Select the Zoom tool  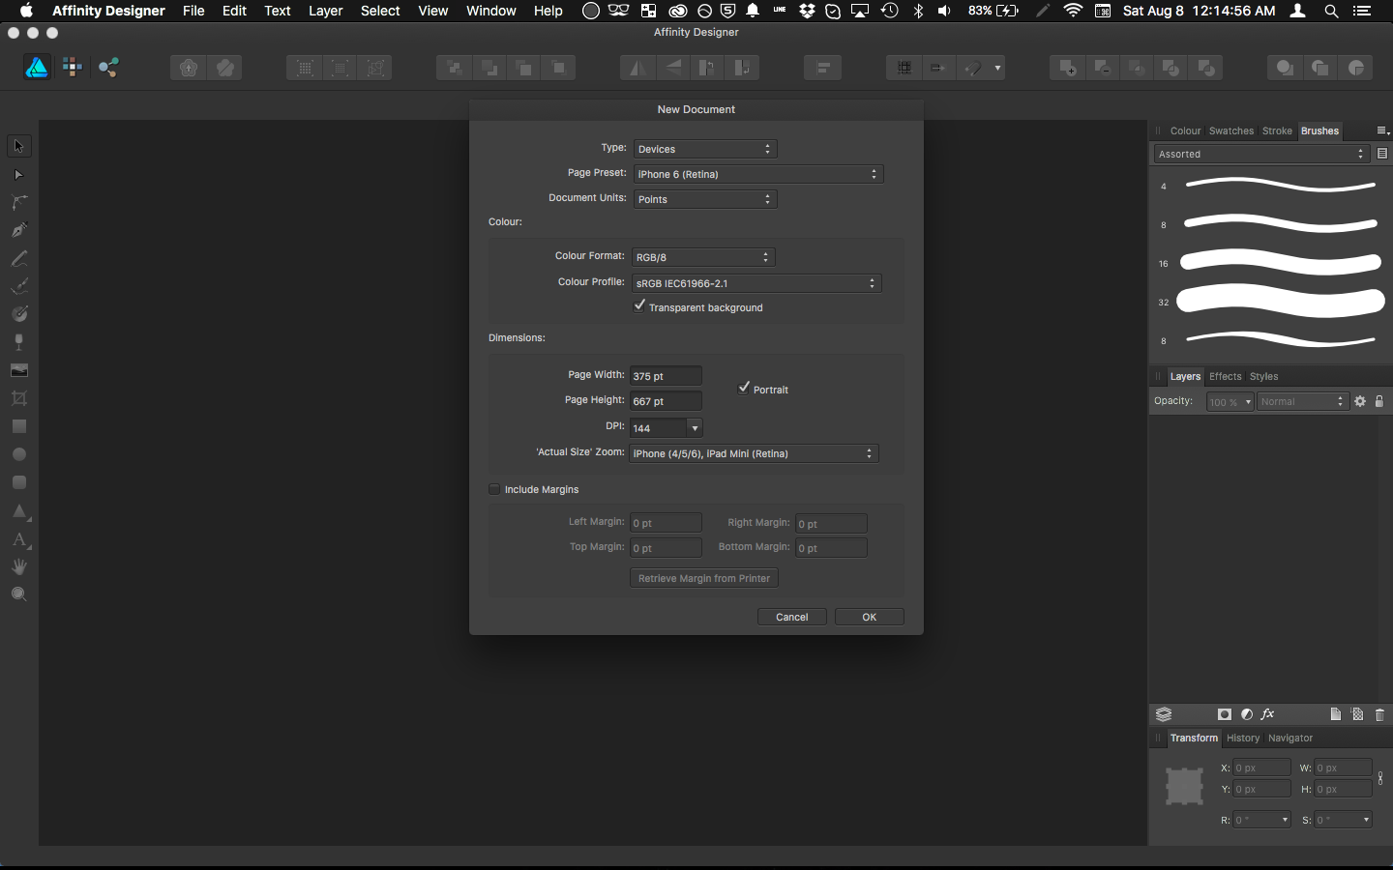point(18,594)
